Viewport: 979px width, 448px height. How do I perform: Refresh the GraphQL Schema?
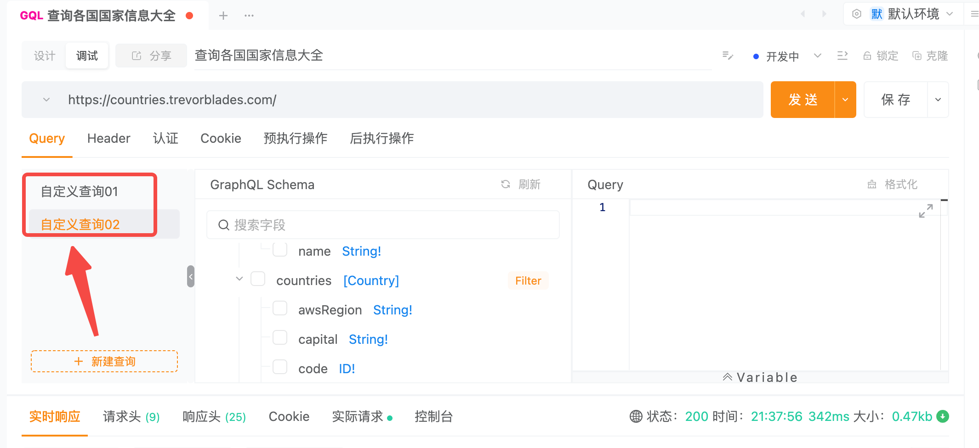click(x=506, y=184)
